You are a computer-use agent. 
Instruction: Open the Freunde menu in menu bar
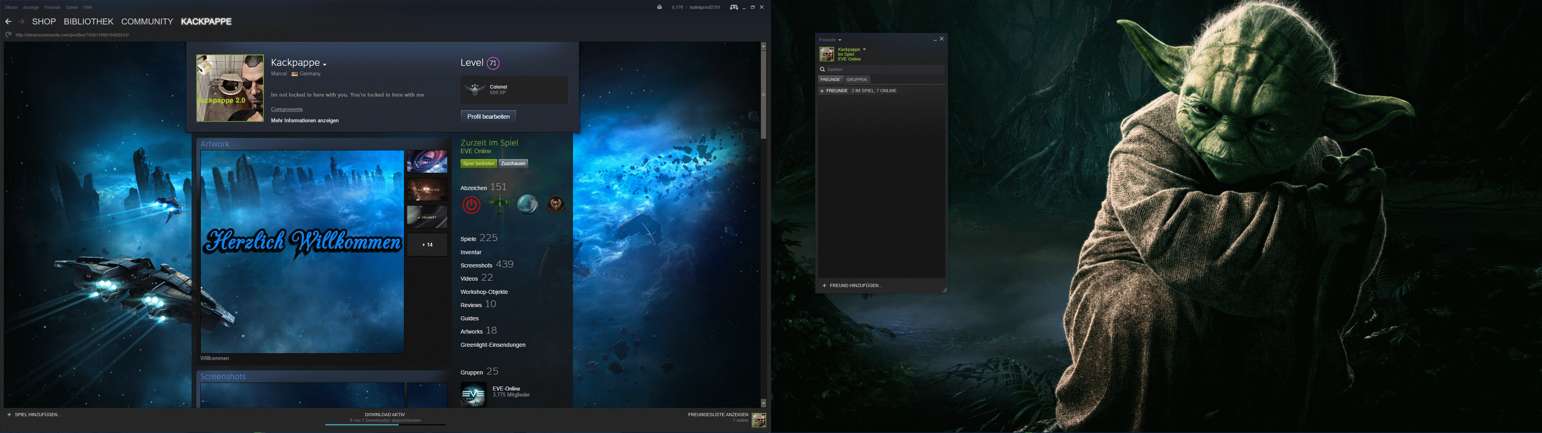coord(52,7)
